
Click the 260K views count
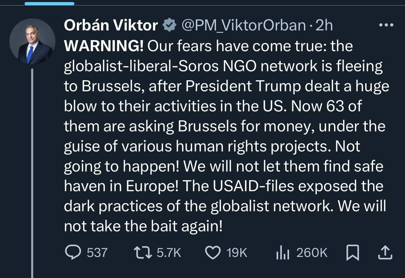click(x=312, y=253)
